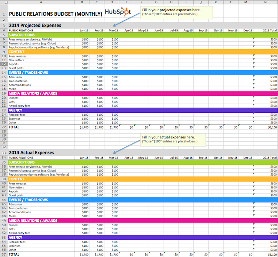
Task: Select Transportation label in row 16
Action: 18,81
